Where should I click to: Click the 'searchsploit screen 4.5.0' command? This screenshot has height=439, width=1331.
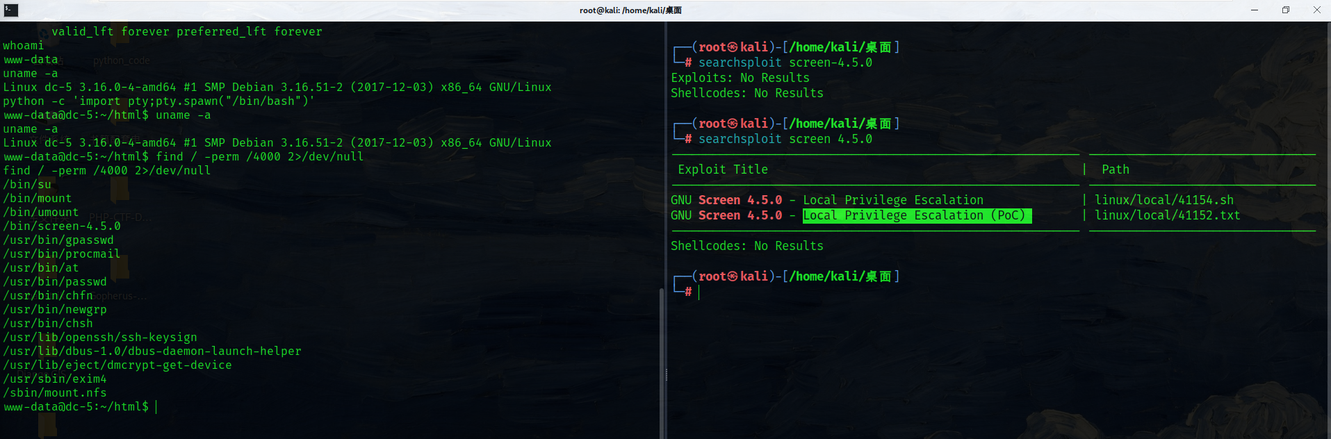click(785, 139)
